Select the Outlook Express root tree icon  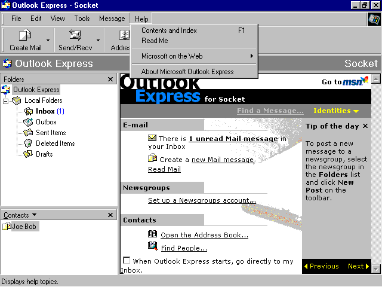point(6,90)
